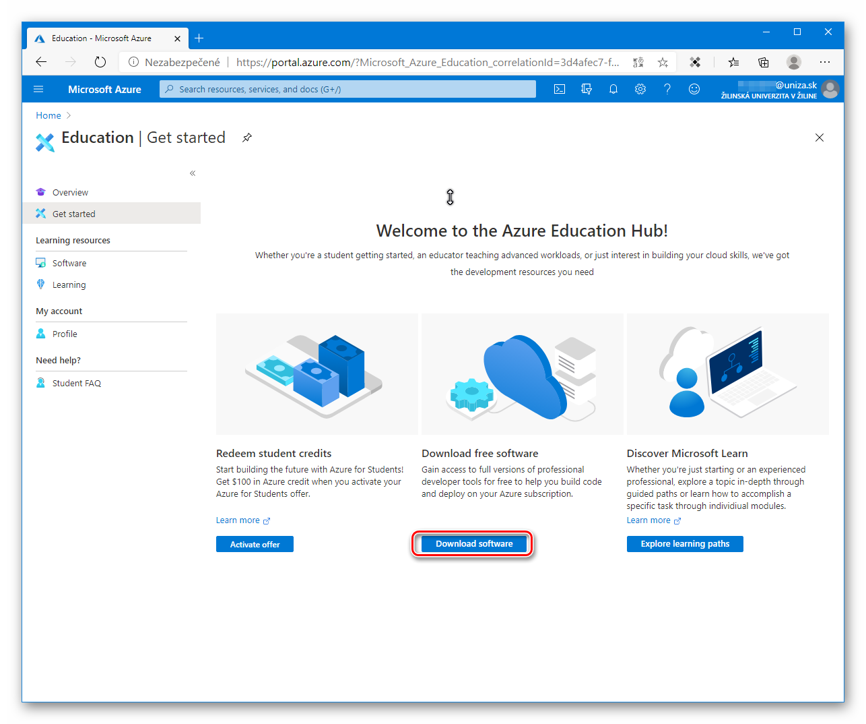
Task: Click the Activate offer button
Action: [255, 544]
